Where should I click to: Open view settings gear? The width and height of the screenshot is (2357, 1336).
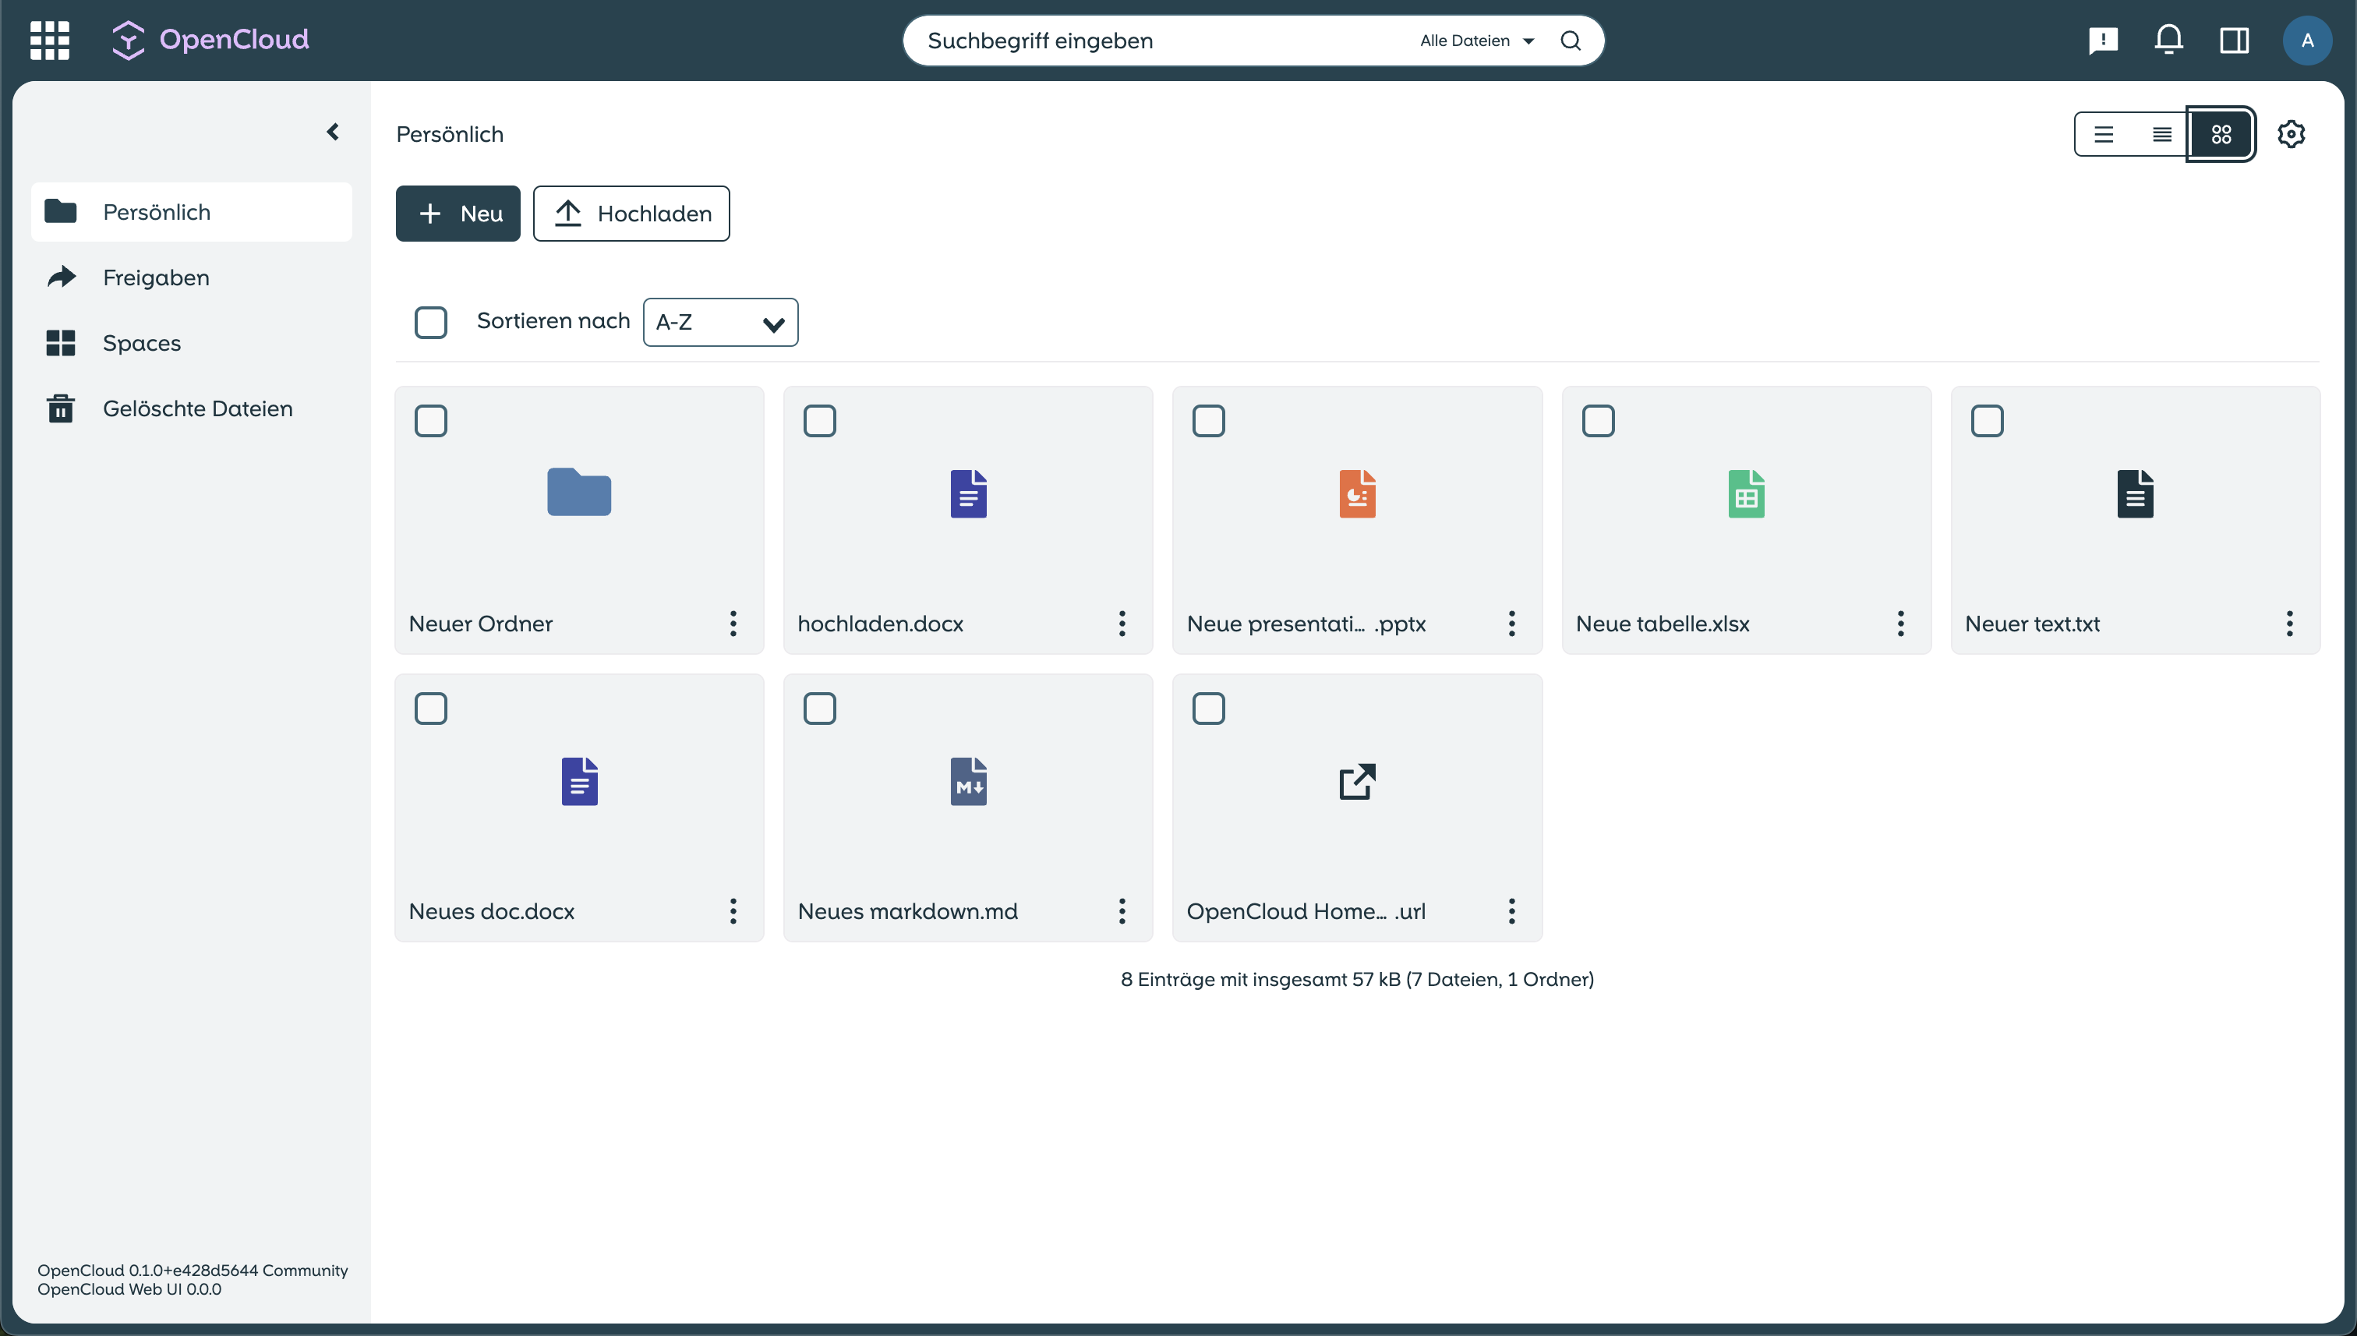click(x=2291, y=135)
